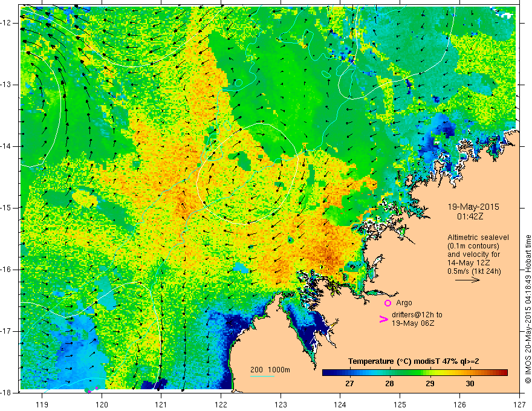
Task: Click the color bar value '30'
Action: [x=470, y=384]
